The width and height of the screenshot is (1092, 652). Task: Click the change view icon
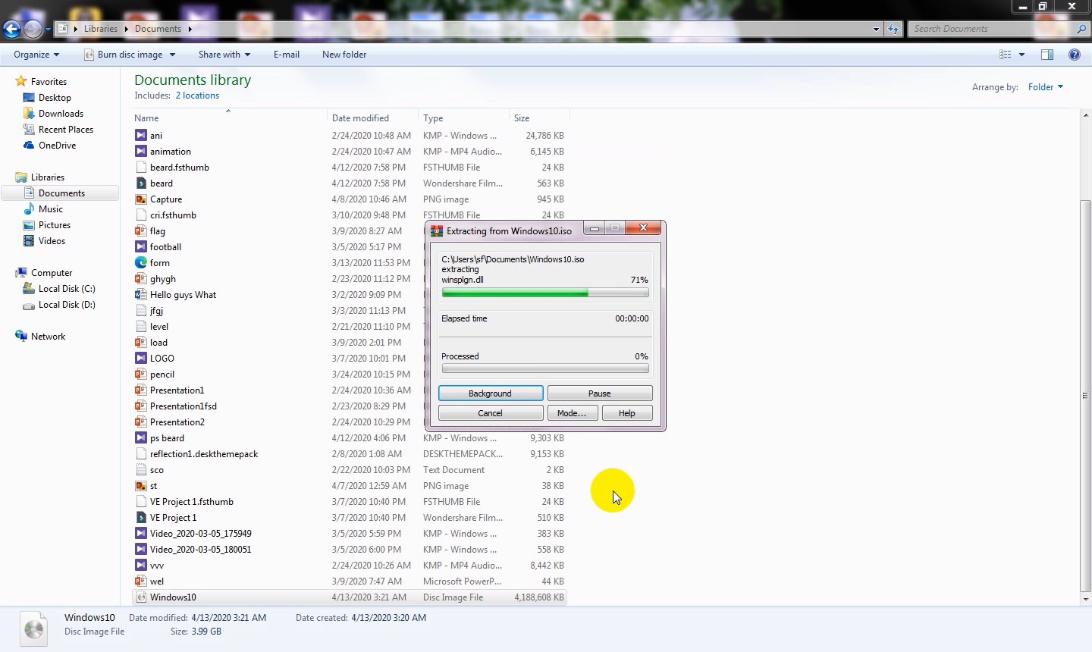[1006, 55]
